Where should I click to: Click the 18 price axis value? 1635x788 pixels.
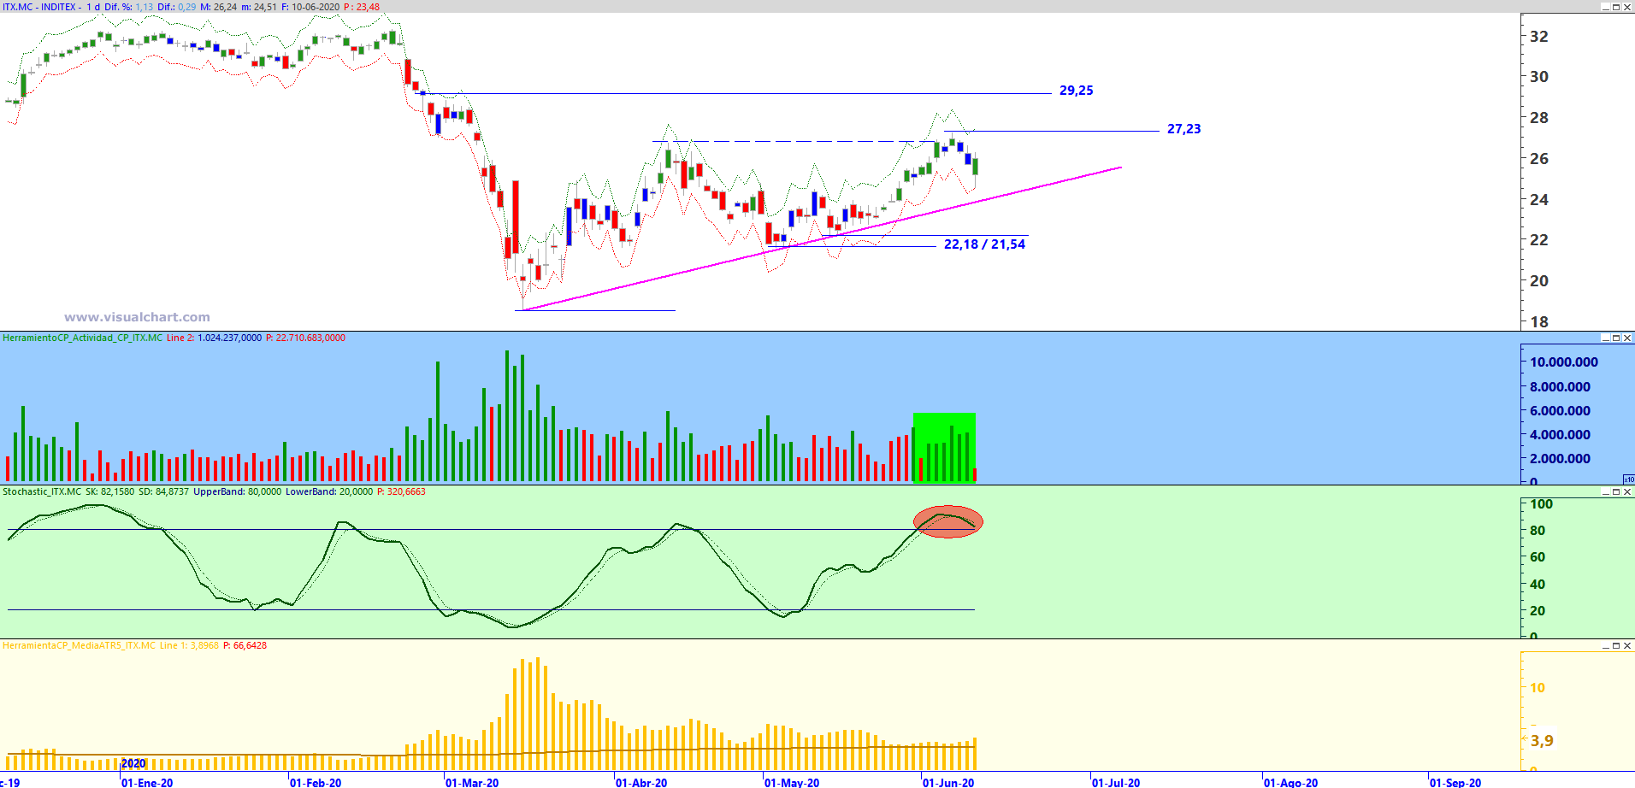pos(1538,322)
